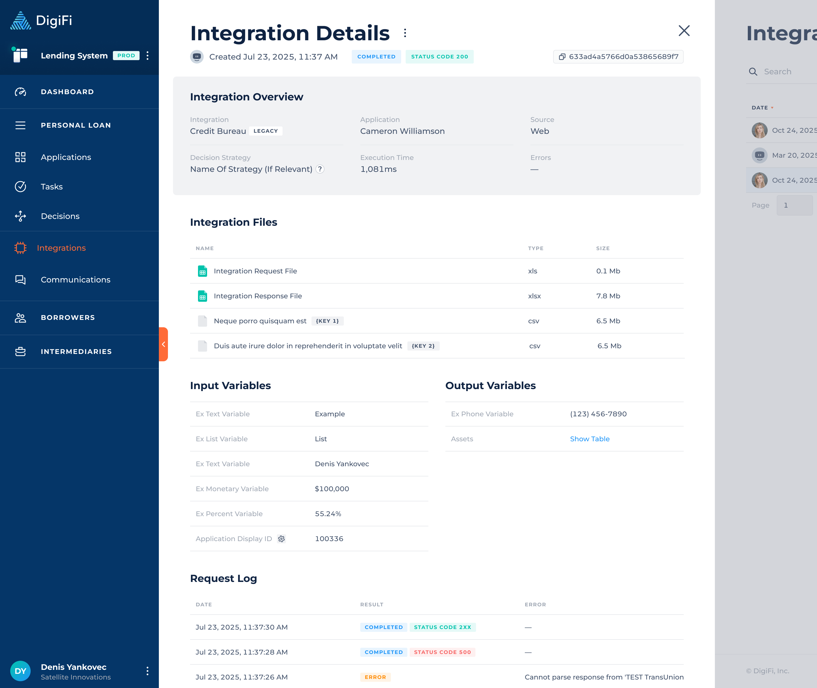Open the Integration Details three-dot menu

click(405, 33)
